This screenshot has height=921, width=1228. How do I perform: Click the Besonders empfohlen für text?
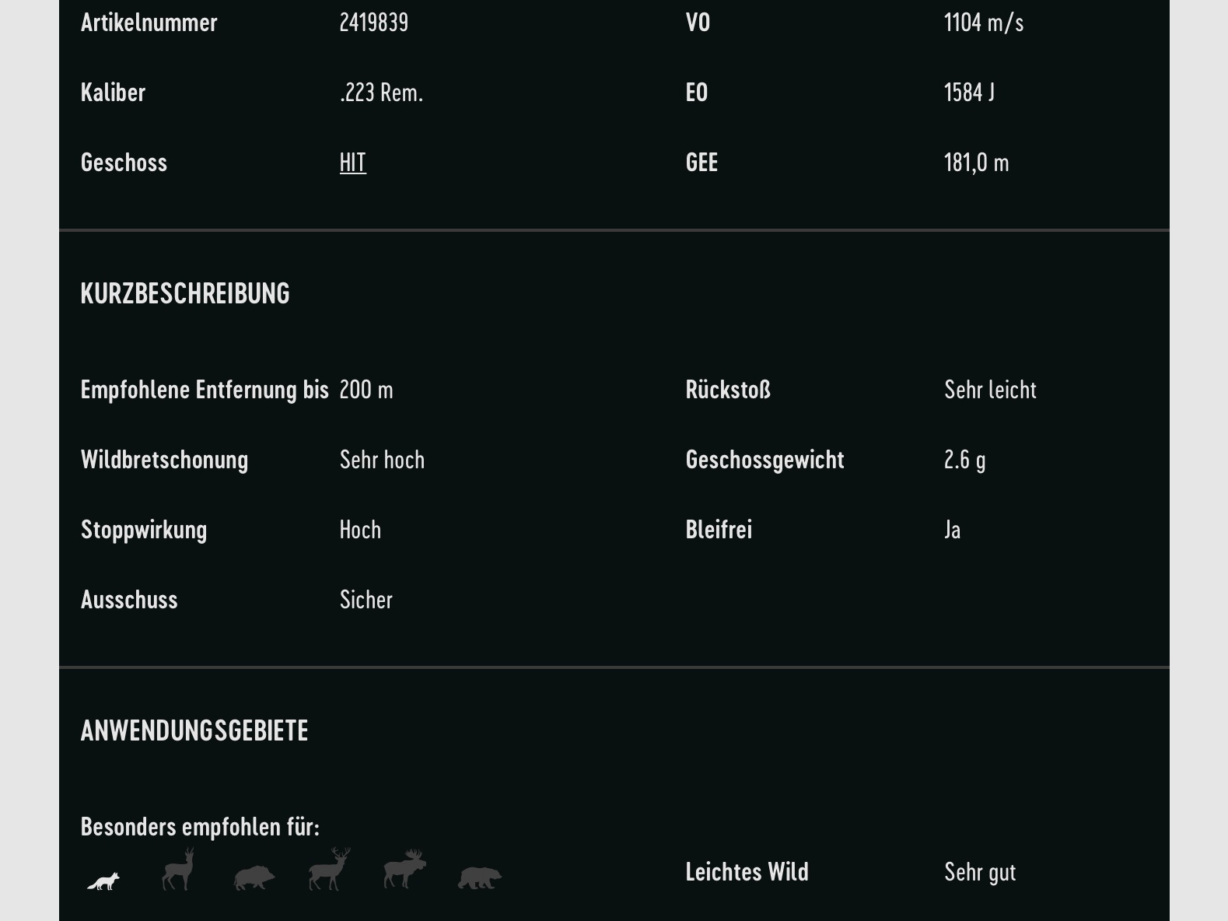[x=200, y=827]
